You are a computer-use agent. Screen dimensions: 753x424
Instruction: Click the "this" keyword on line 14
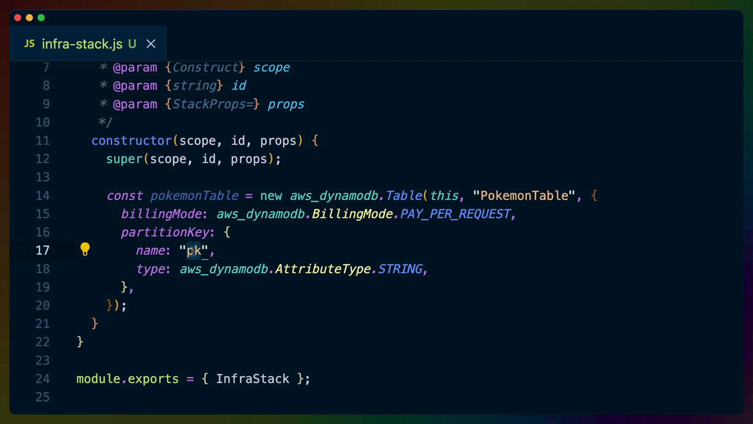(x=444, y=195)
